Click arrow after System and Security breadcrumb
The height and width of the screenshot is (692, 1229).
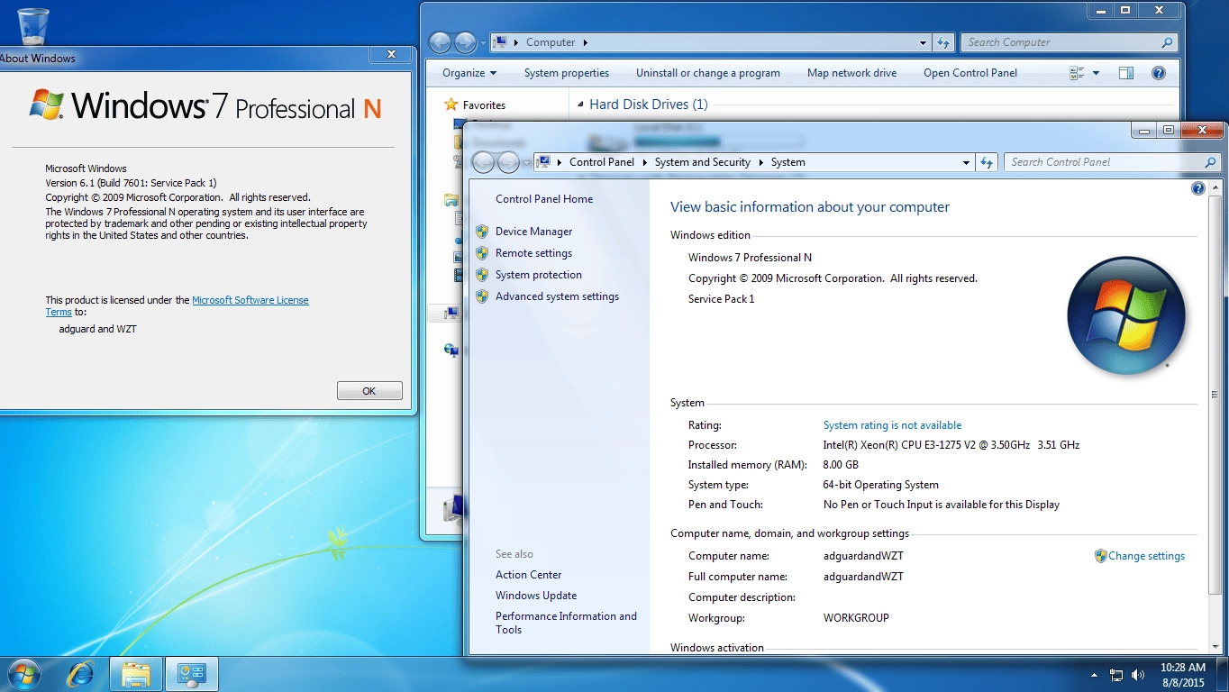[x=760, y=162]
